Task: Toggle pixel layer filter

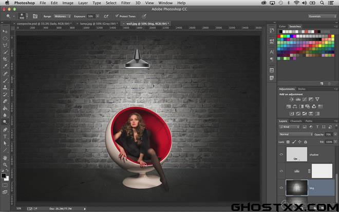Action: pos(305,127)
